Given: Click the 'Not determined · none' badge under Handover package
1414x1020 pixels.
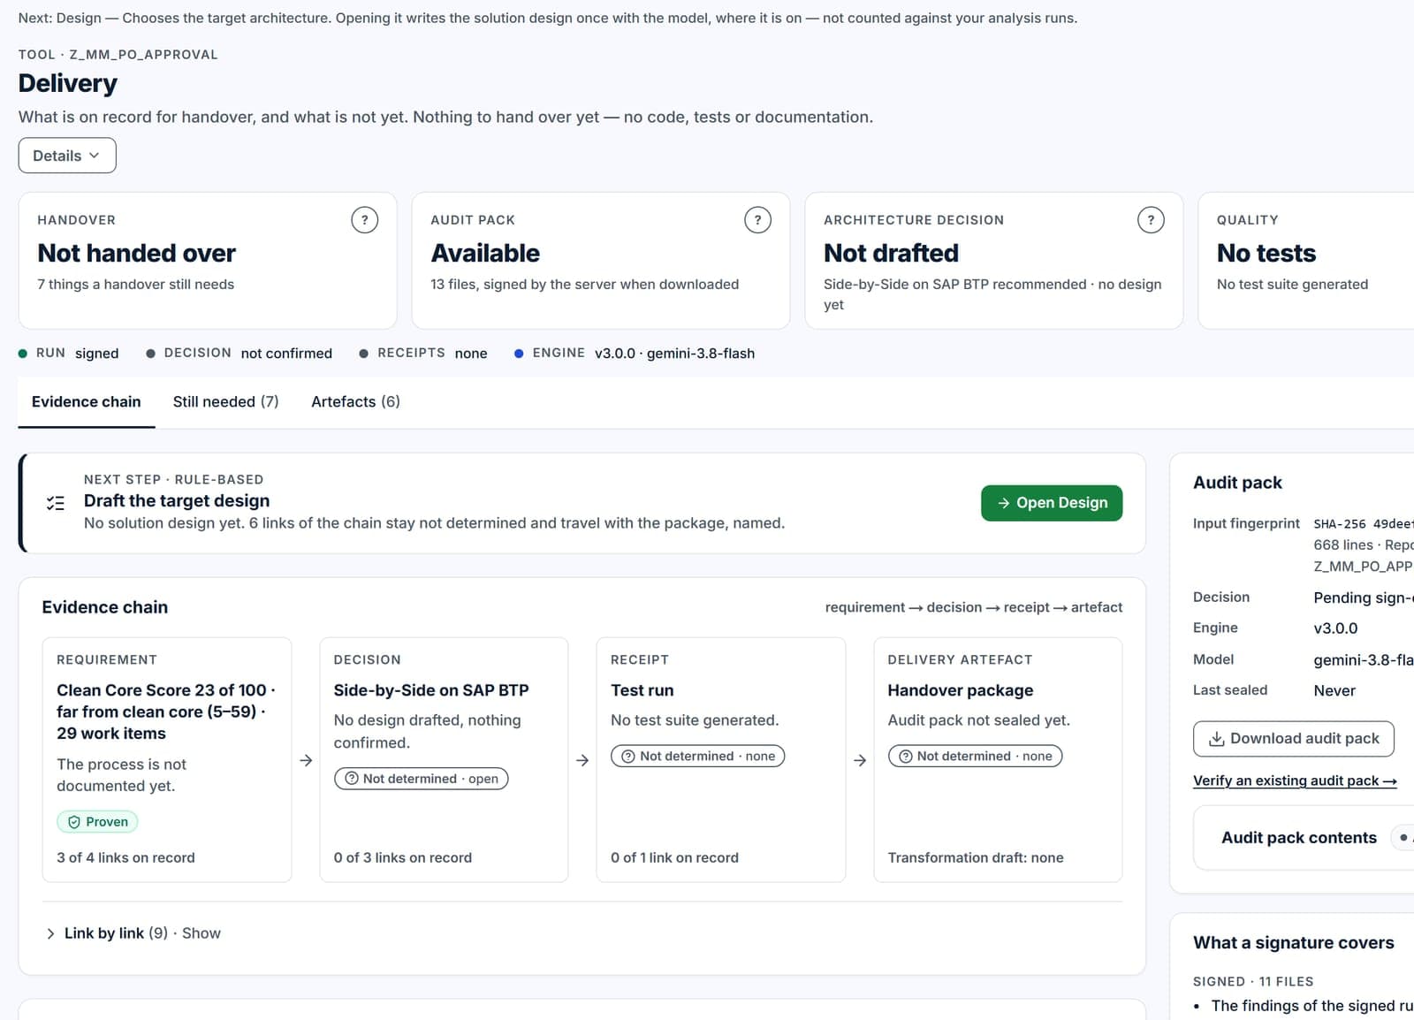Looking at the screenshot, I should coord(975,757).
